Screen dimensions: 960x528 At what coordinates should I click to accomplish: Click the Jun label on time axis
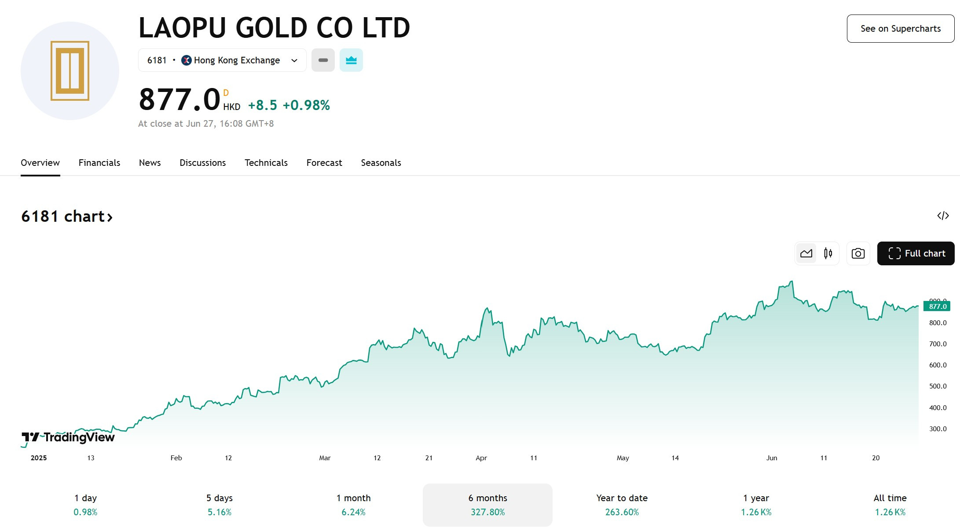point(772,458)
